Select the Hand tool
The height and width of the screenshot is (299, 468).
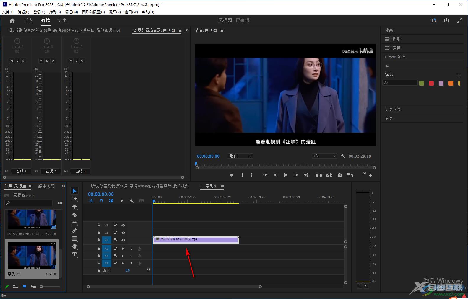click(x=74, y=246)
